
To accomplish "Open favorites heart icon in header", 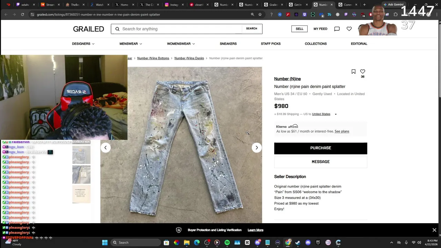I will pos(349,29).
